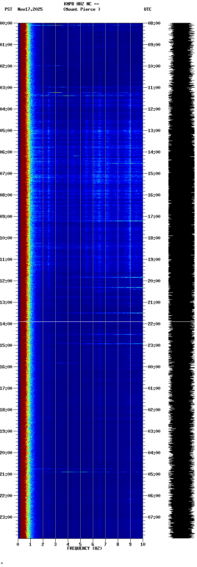
Task: Select the UTC time label '12:00'
Action: pyautogui.click(x=154, y=109)
